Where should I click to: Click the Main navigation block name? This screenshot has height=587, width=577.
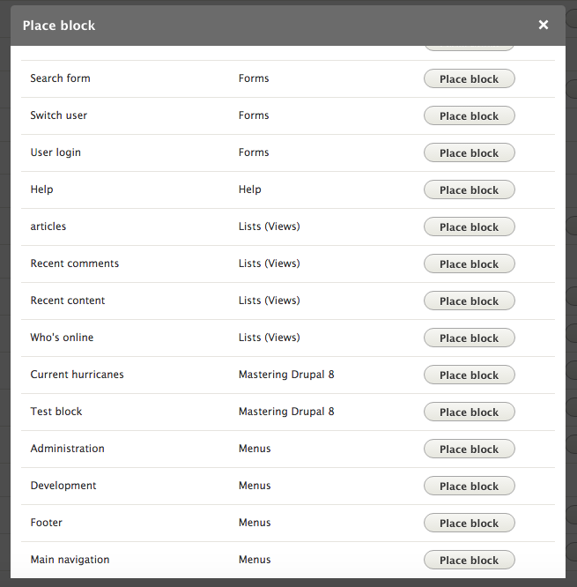pos(70,560)
